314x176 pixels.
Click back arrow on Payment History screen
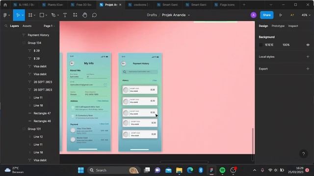[124, 64]
